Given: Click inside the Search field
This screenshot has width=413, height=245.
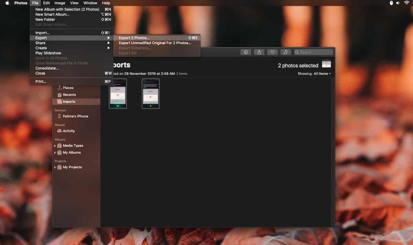Looking at the screenshot, I should [313, 52].
